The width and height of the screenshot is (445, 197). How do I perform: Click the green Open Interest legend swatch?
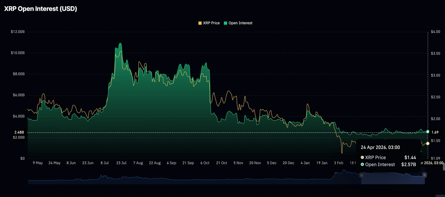click(x=225, y=23)
